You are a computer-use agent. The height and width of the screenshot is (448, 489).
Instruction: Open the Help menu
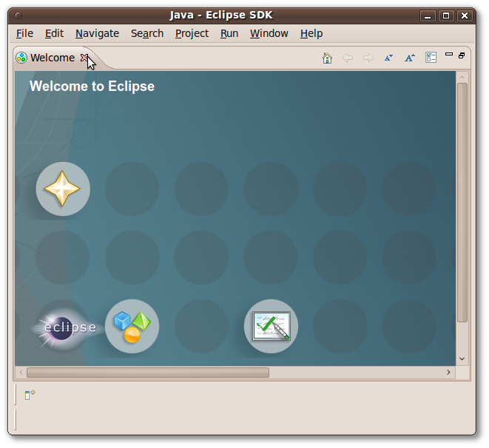pos(311,33)
